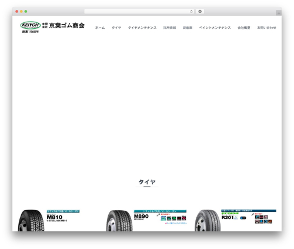Click the browser reader/extension icon beside address bar
The width and height of the screenshot is (294, 249).
200,12
